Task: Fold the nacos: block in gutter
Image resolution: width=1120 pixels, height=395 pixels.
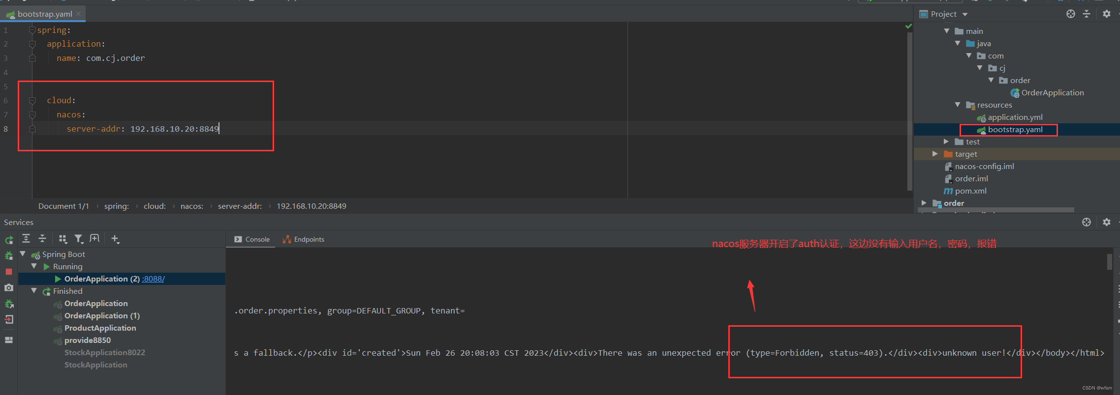Action: click(x=32, y=114)
